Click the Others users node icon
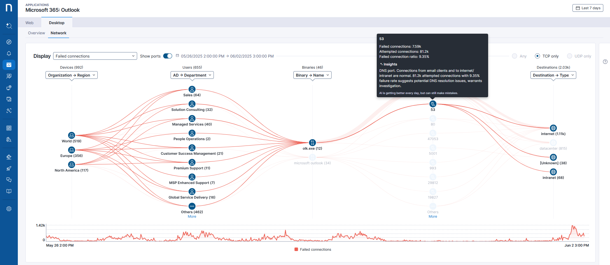 pyautogui.click(x=192, y=206)
